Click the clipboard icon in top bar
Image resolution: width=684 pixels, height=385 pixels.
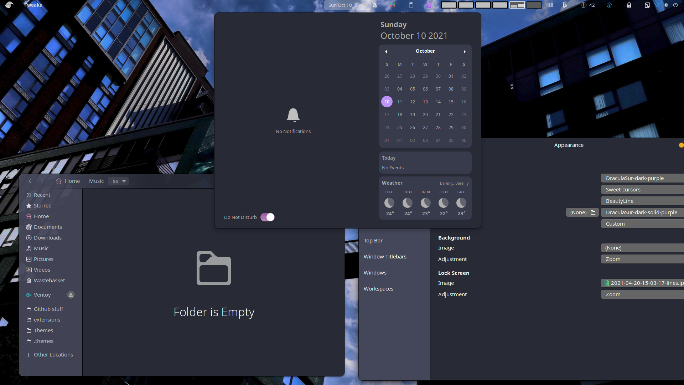click(411, 5)
